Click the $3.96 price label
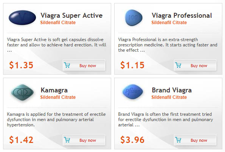This screenshot has height=152, width=225. pyautogui.click(x=132, y=140)
